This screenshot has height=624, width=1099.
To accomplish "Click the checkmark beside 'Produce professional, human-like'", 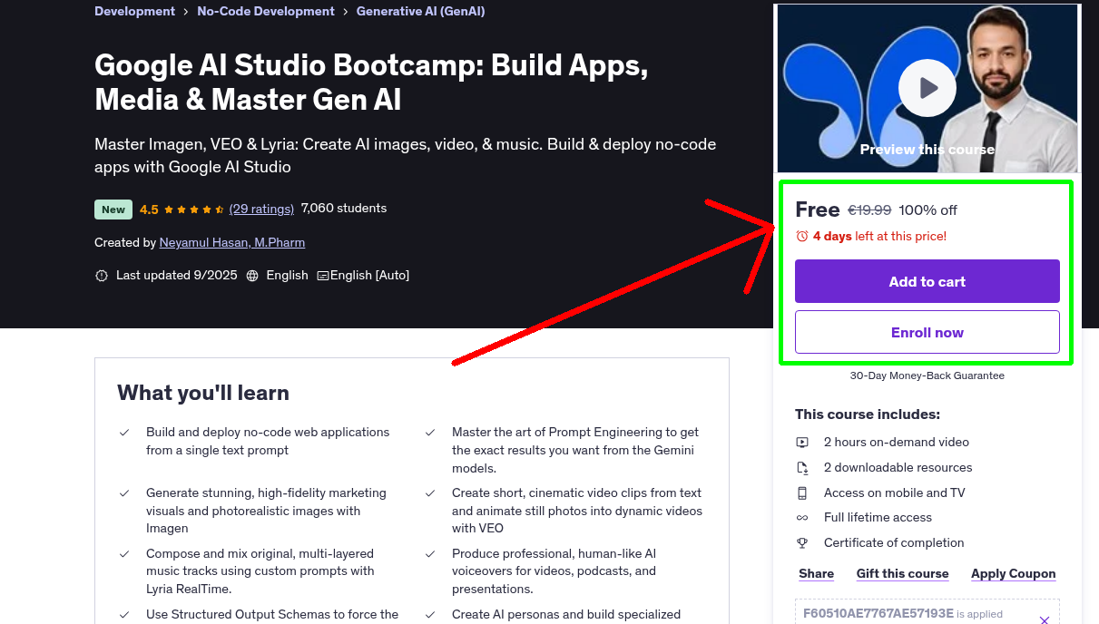I will [430, 554].
